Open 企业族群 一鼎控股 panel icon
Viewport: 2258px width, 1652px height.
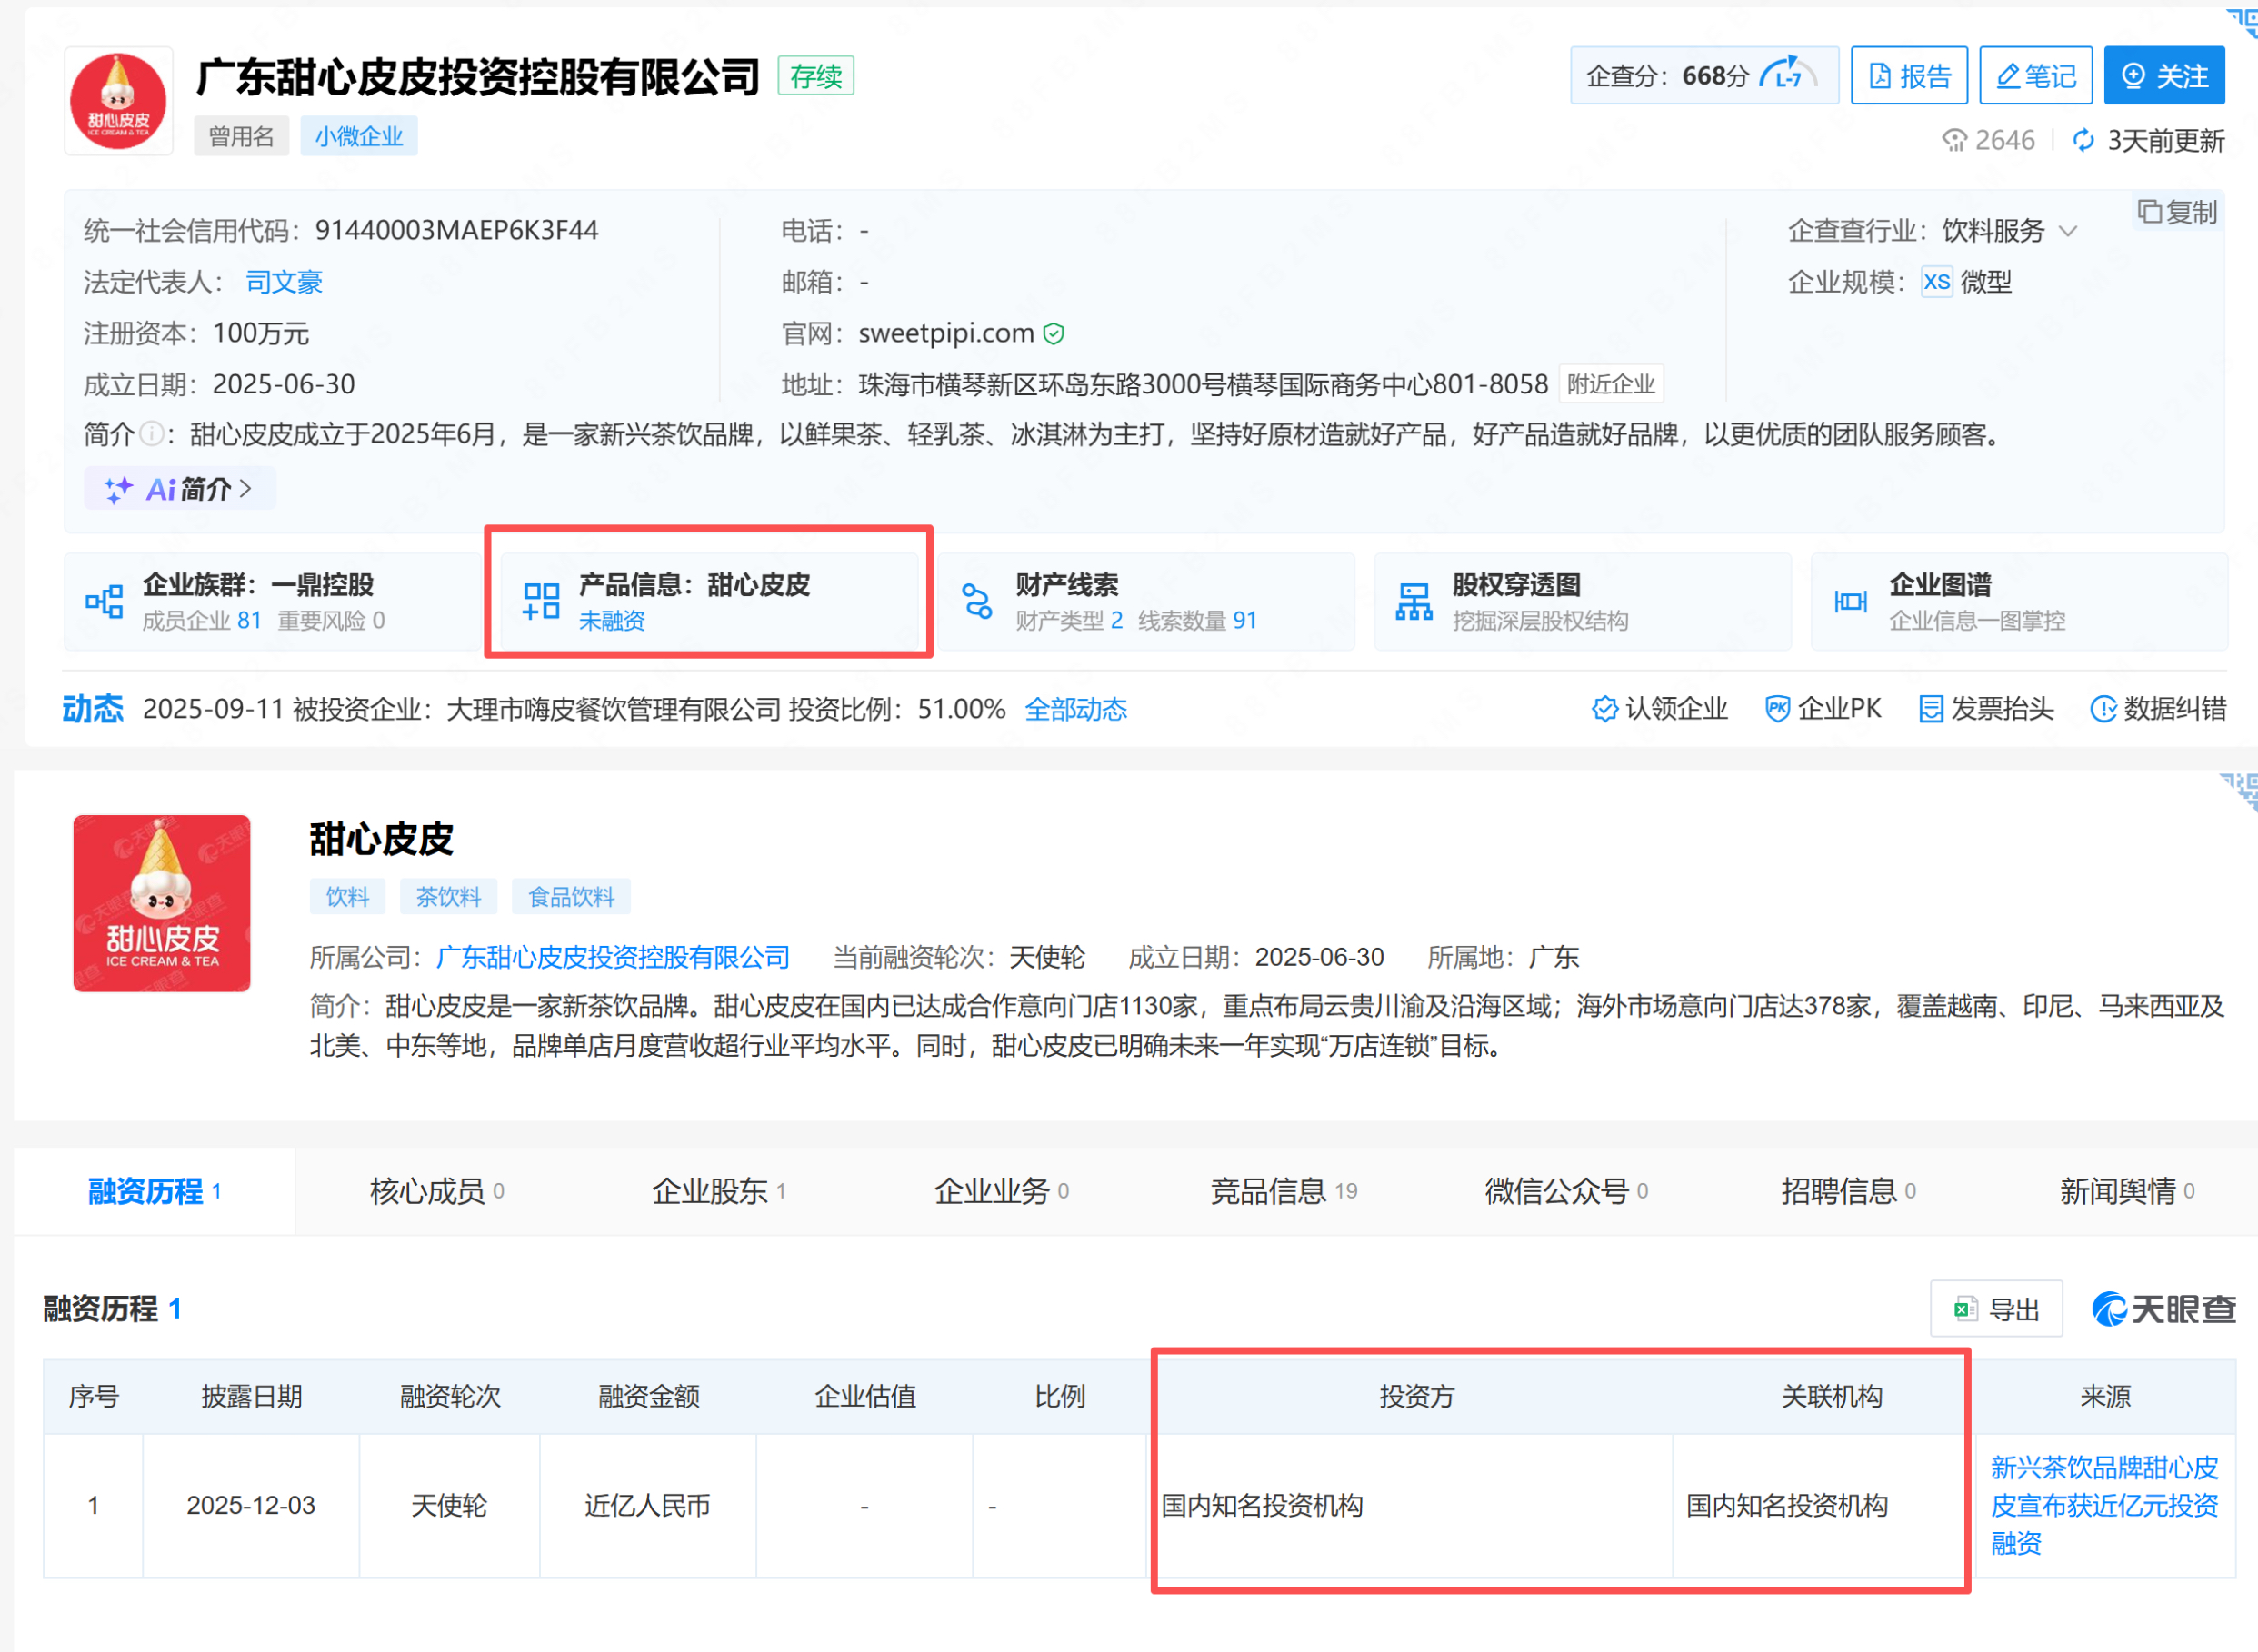103,600
